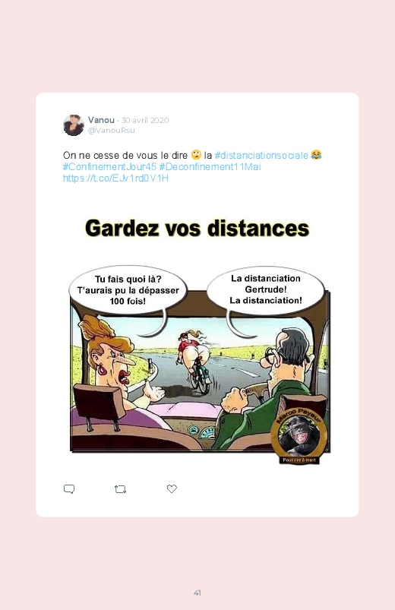Screen dimensions: 395x610
Task: Click the laughing tears emoji
Action: [317, 155]
